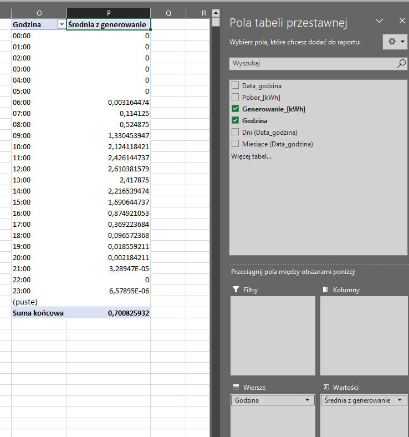
Task: Close the Pola tabeli przestawnej pane
Action: 402,21
